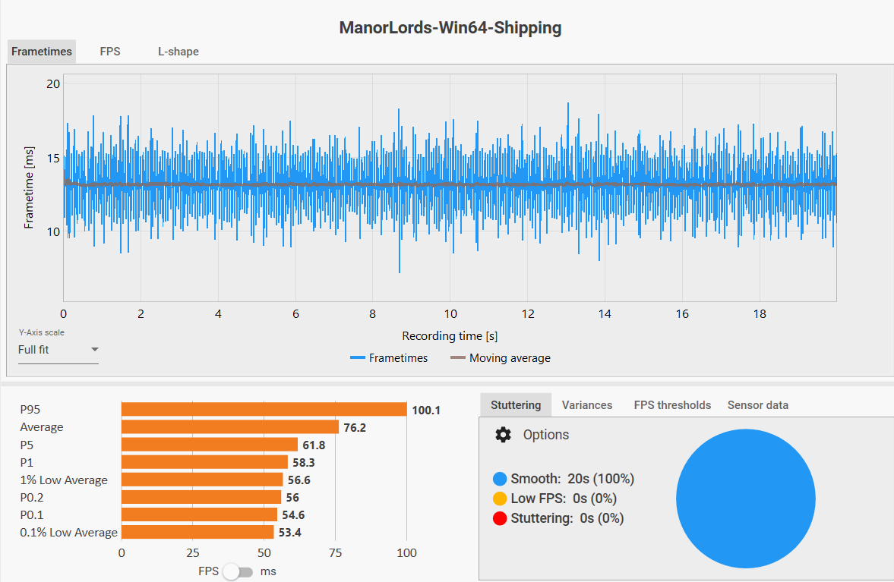Click the Recording time [s] axis label

point(450,336)
